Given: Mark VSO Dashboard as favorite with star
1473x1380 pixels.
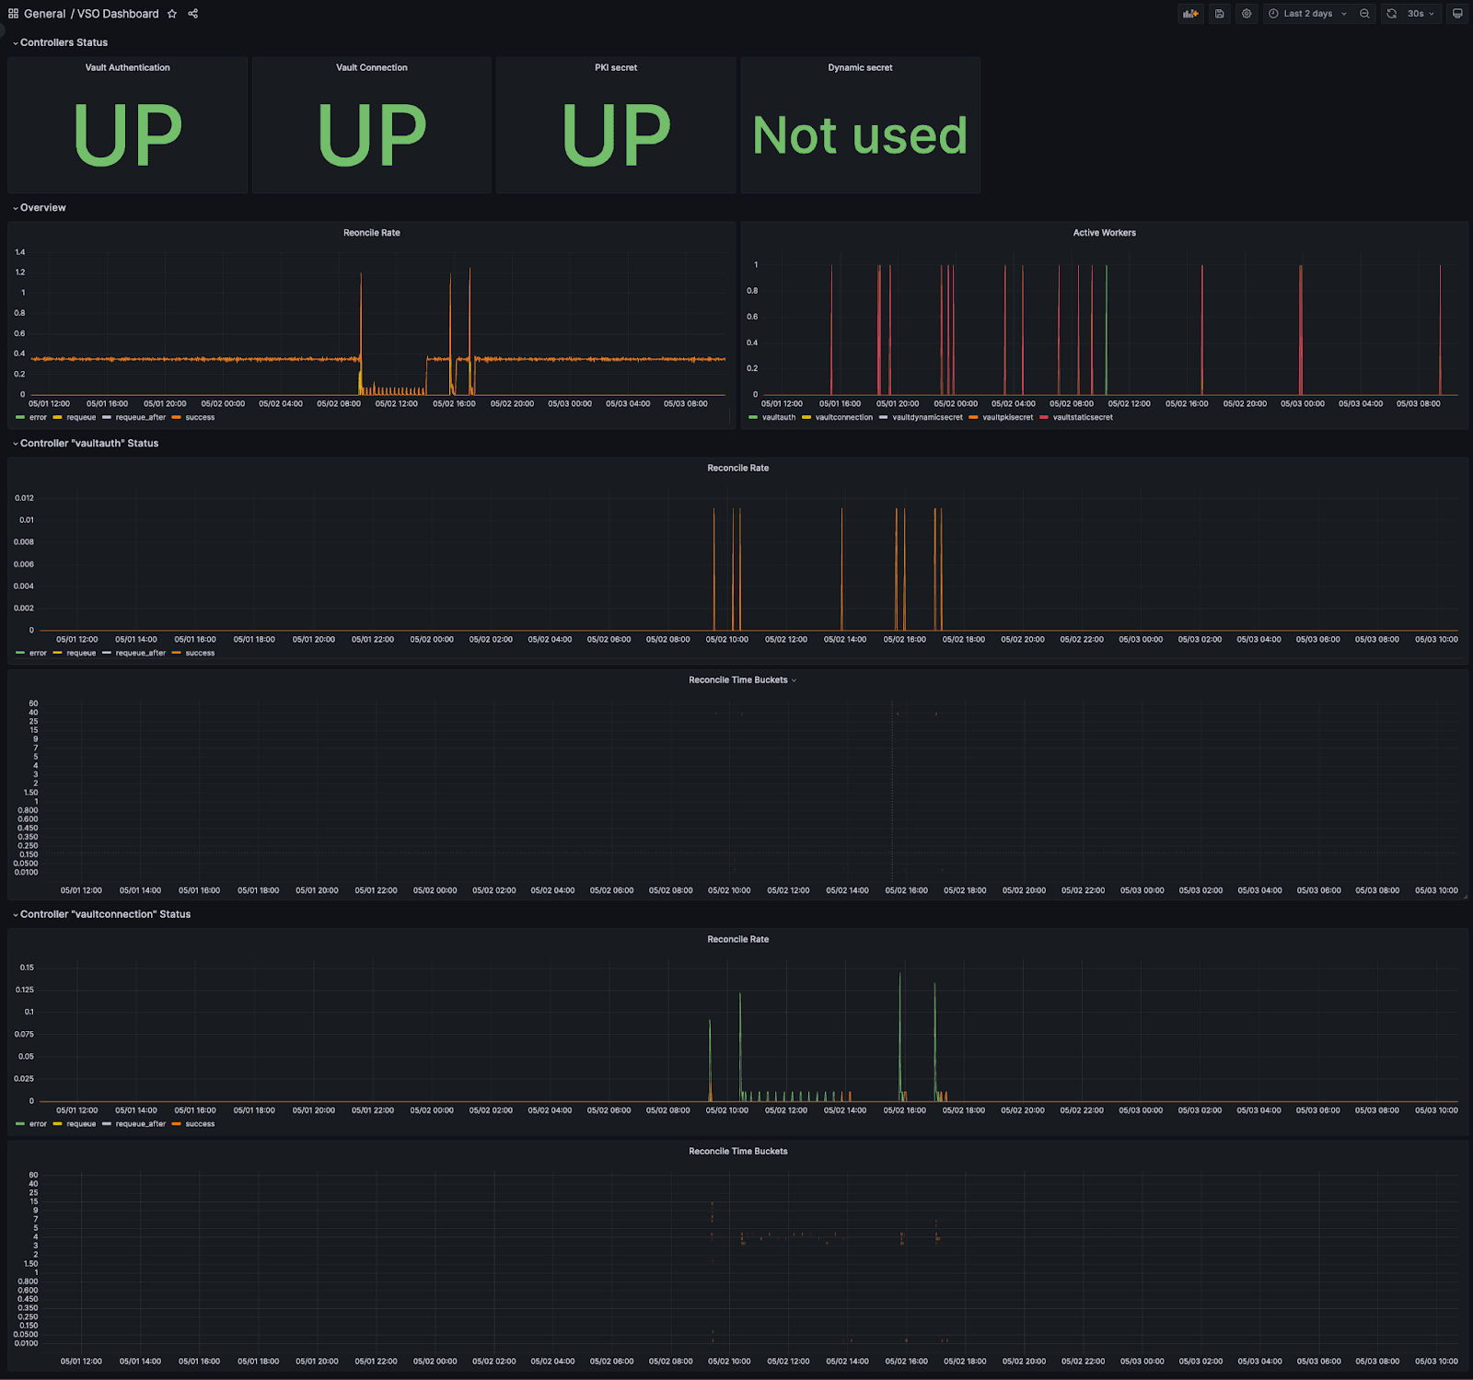Looking at the screenshot, I should coord(172,14).
